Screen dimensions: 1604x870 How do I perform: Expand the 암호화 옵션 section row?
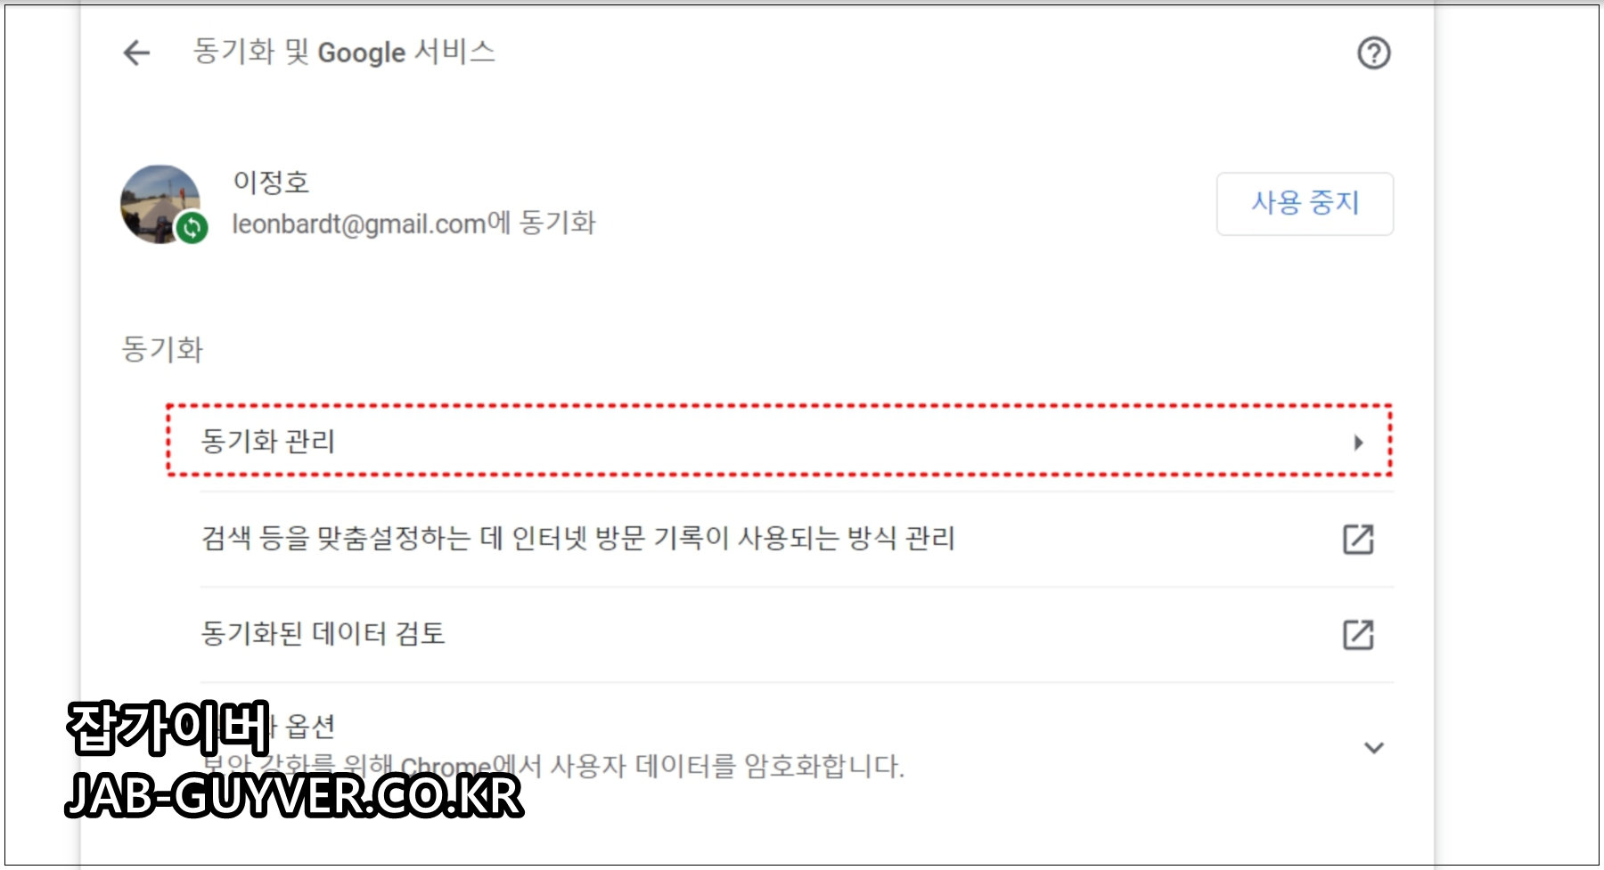click(x=796, y=746)
